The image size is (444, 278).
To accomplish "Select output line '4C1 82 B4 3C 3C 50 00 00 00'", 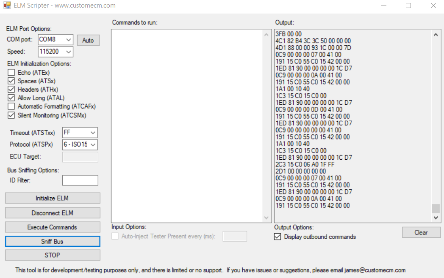I will click(313, 41).
